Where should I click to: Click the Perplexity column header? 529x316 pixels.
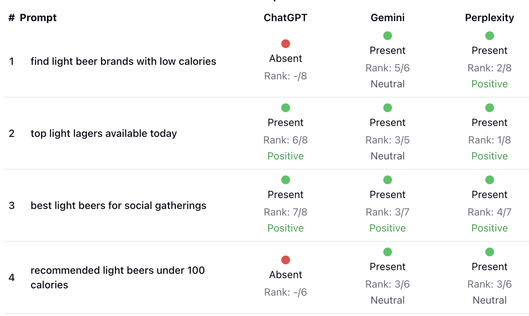coord(489,18)
